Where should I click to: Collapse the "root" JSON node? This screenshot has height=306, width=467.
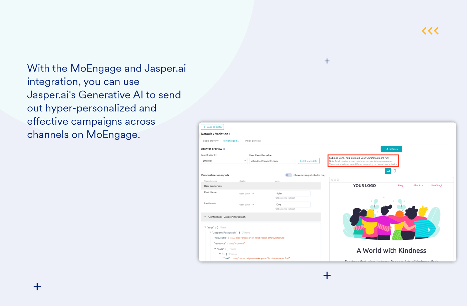click(205, 228)
